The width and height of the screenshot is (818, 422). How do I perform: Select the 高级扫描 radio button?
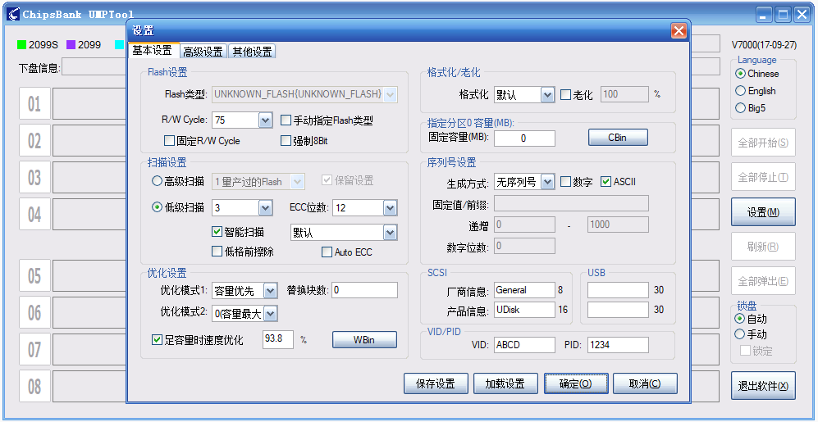157,181
